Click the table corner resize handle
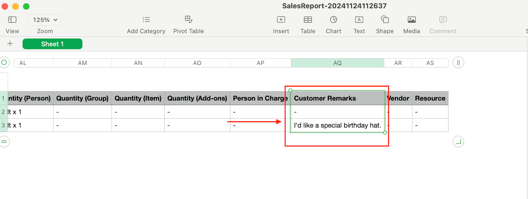This screenshot has width=528, height=199. point(458,142)
